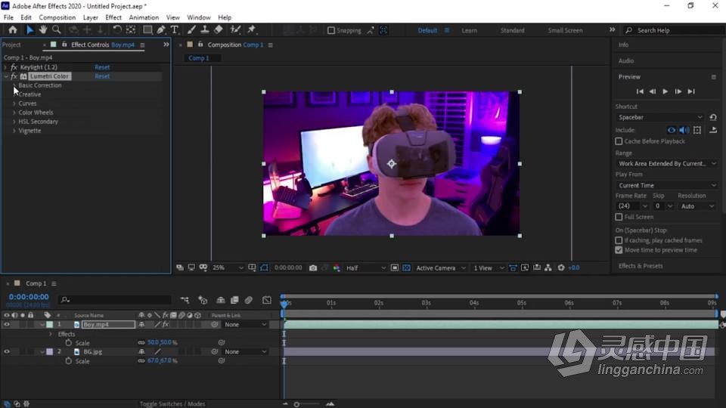The width and height of the screenshot is (726, 408).
Task: Open composition mini-flowchart in timeline
Action: click(x=185, y=300)
